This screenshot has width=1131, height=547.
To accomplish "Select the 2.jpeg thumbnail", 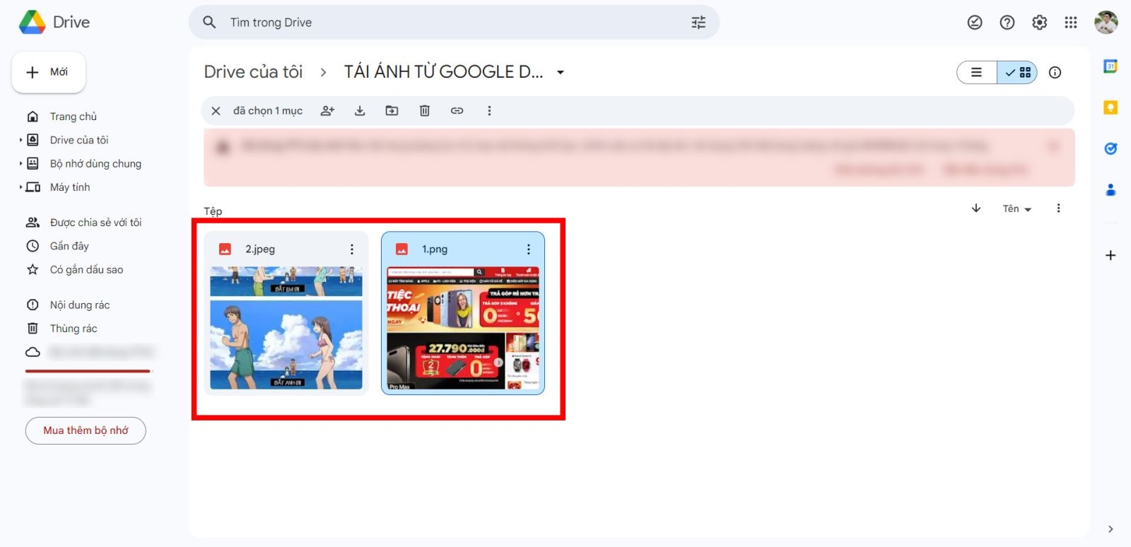I will [286, 328].
